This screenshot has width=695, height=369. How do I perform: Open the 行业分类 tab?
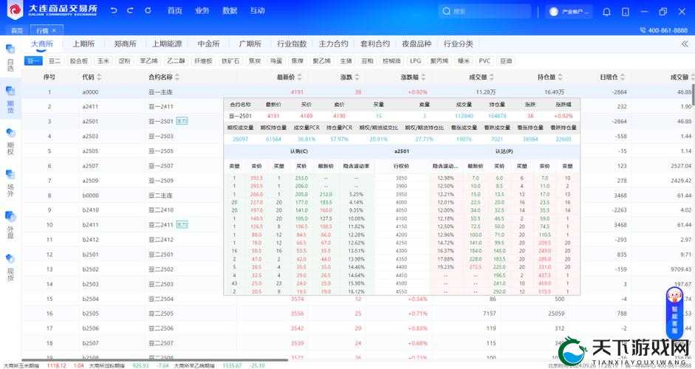click(459, 44)
